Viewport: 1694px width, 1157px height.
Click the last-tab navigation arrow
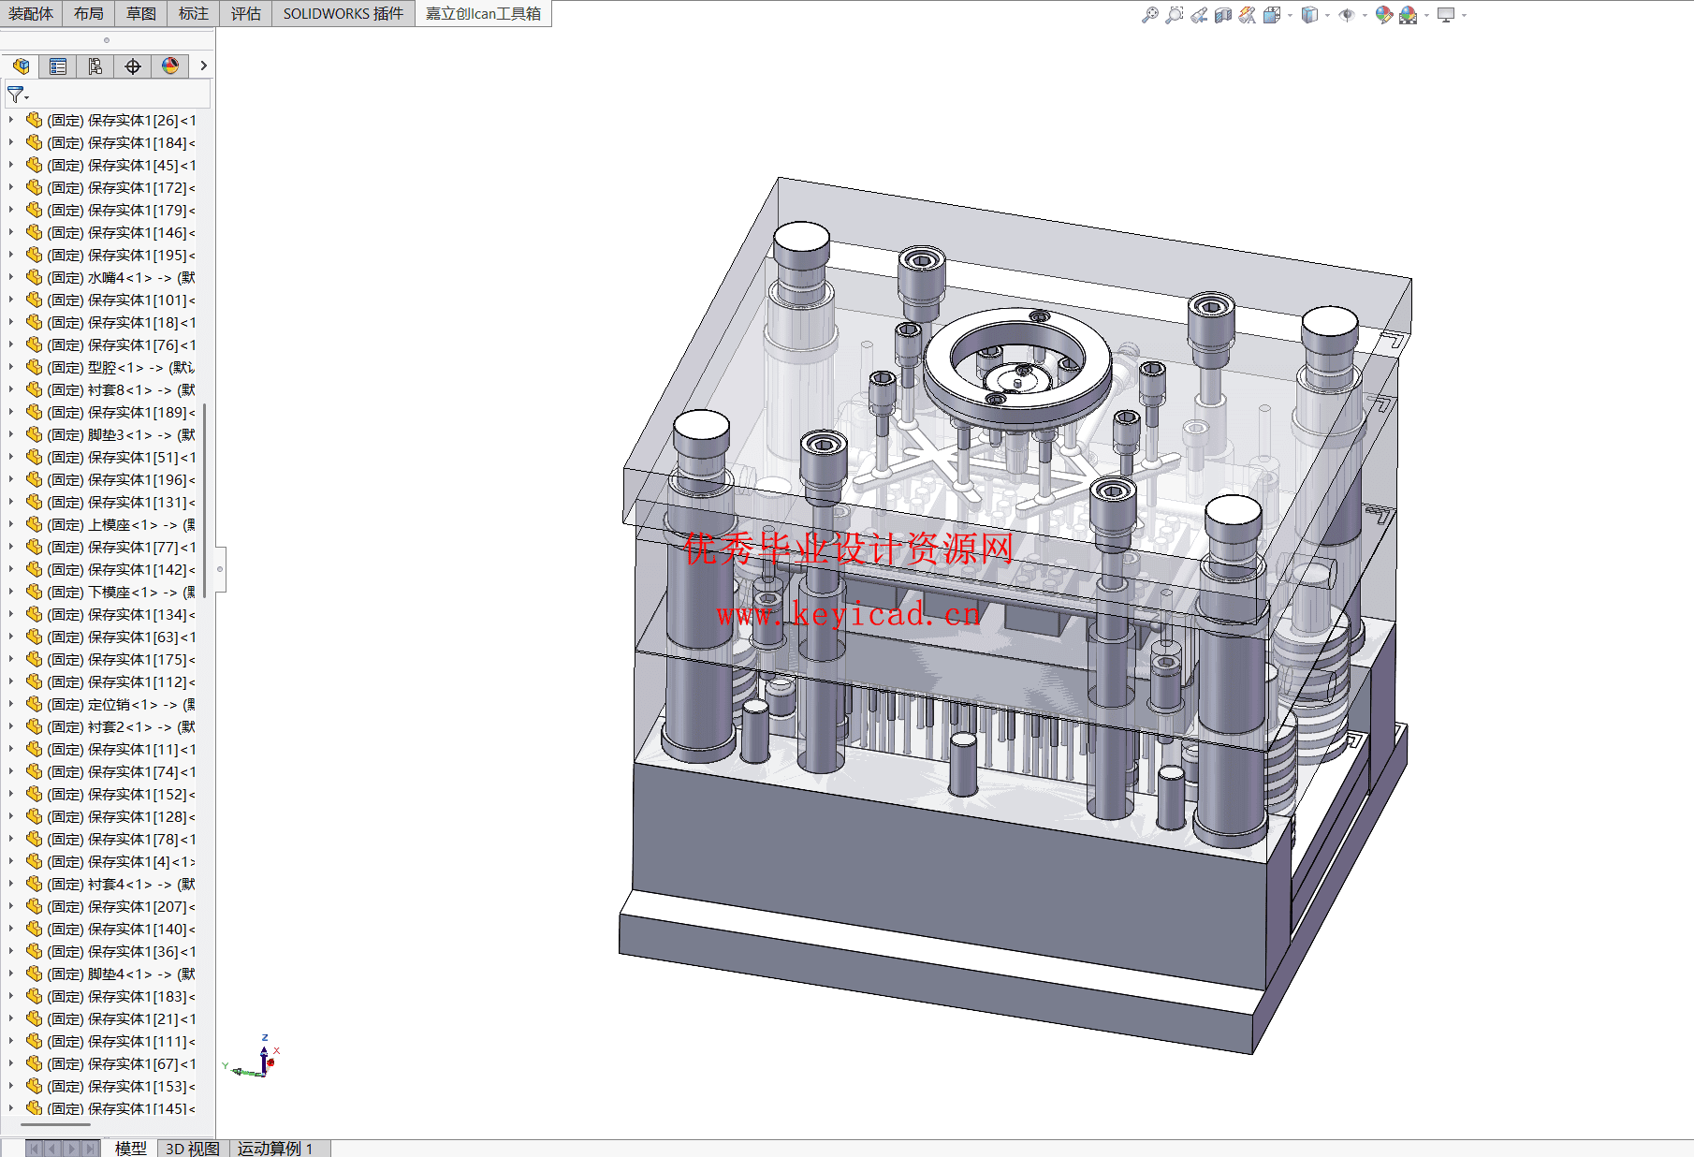click(90, 1148)
